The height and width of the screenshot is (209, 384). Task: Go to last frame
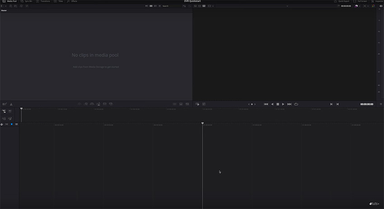(x=289, y=104)
